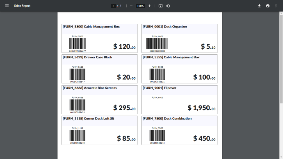Click the [FURN_7800] Desk Combination title
The width and height of the screenshot is (283, 159).
coord(167,118)
